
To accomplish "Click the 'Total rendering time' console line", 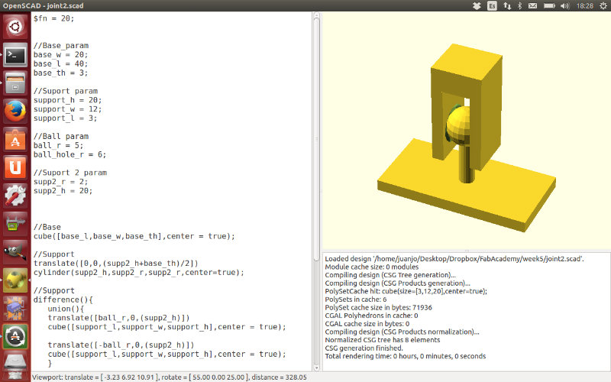I will (x=406, y=356).
